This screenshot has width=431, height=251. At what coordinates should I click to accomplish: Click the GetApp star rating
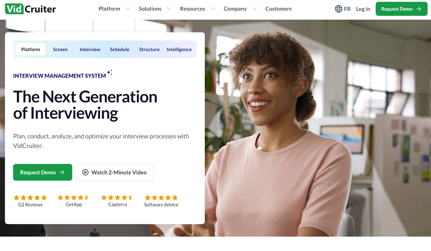(x=73, y=198)
